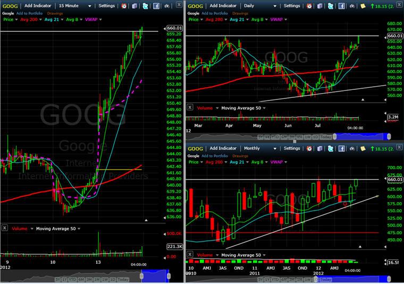Viewport: 404px width, 284px height.
Task: Expand Avg 8 options in Daily chart
Action: point(266,20)
